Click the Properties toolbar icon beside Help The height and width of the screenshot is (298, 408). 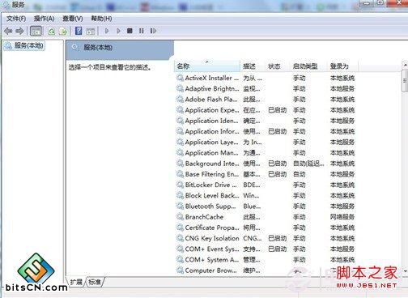91,31
